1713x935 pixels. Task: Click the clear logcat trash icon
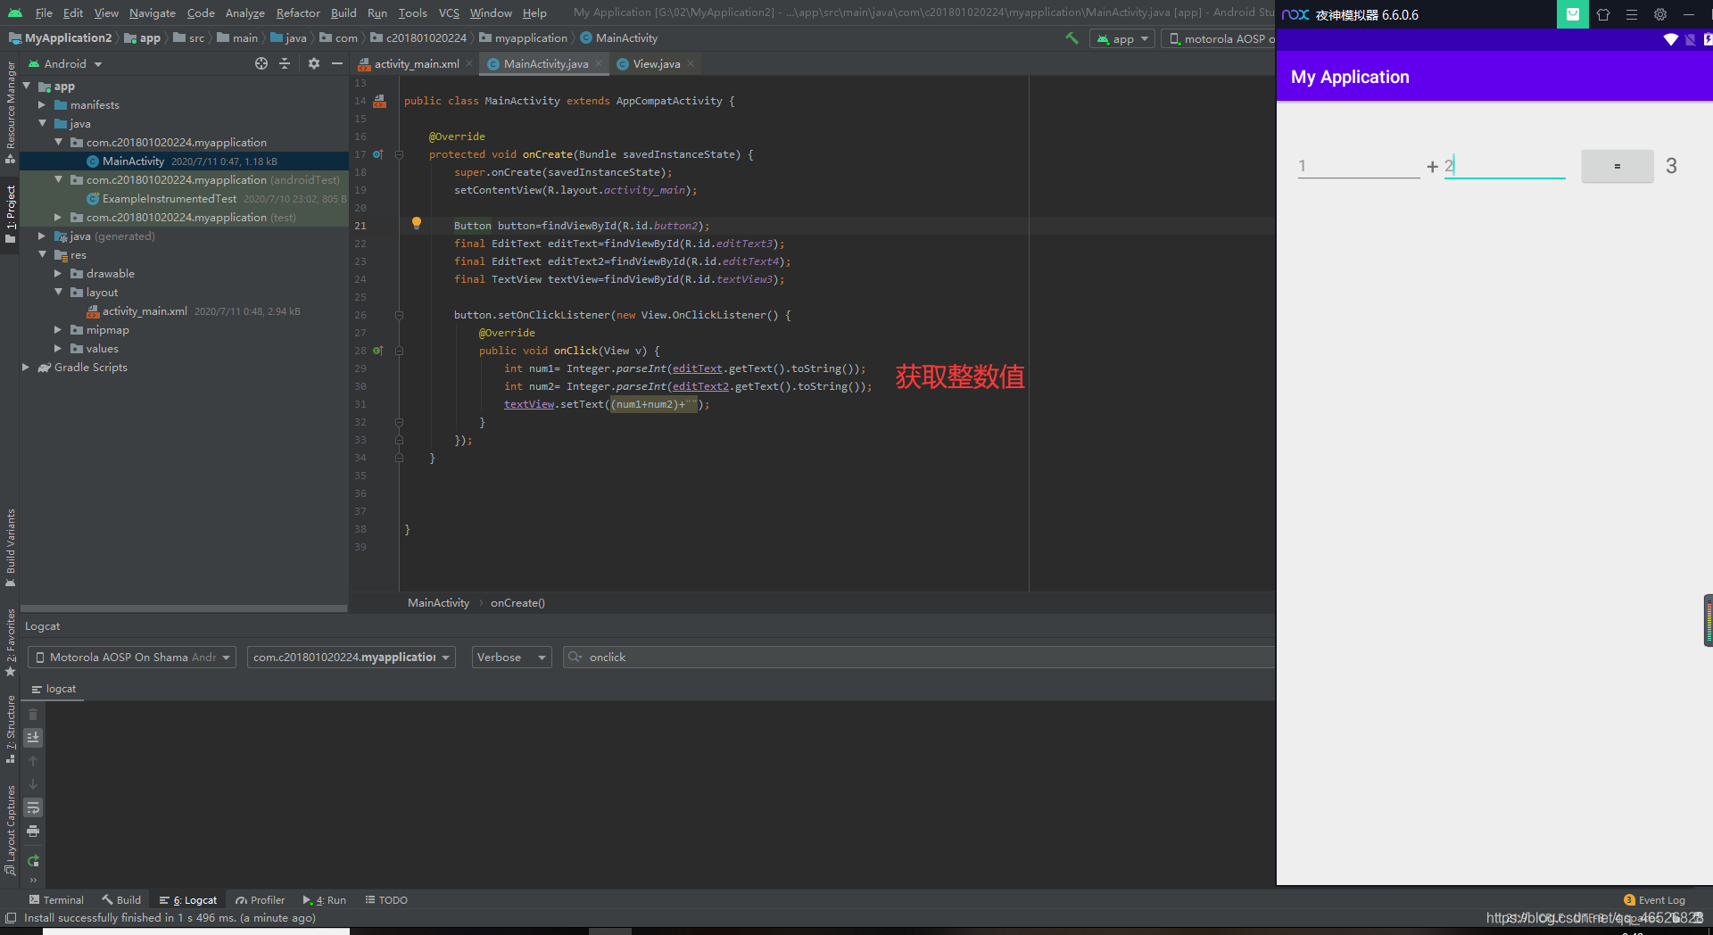coord(33,714)
